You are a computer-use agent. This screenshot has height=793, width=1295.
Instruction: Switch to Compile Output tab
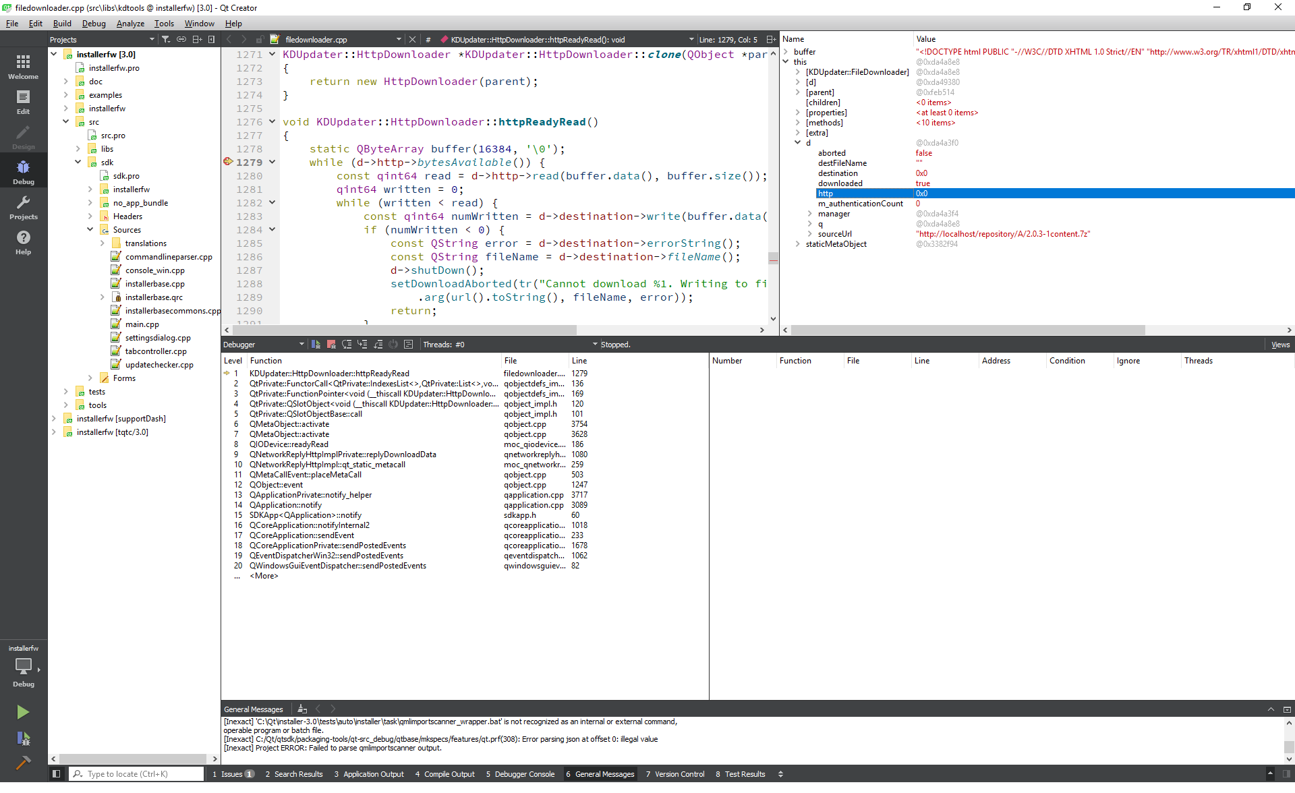point(444,774)
